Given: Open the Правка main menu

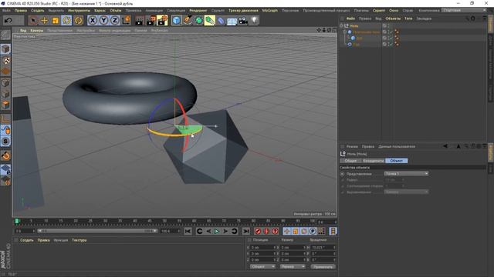Looking at the screenshot, I should 21,10.
